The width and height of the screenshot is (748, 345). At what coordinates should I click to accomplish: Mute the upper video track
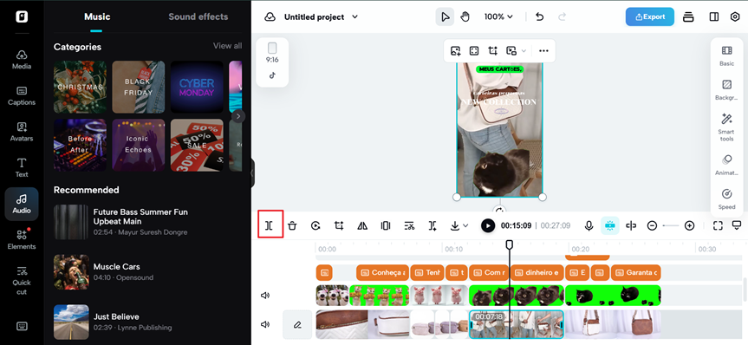click(x=264, y=296)
